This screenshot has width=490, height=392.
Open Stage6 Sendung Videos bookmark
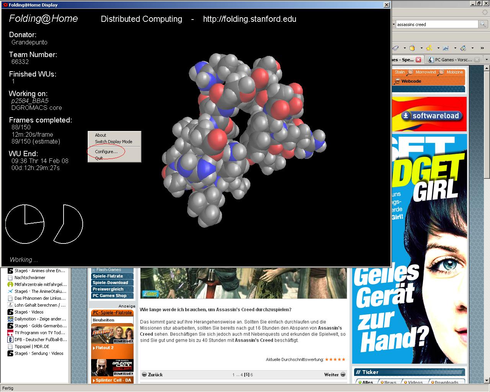pyautogui.click(x=36, y=353)
